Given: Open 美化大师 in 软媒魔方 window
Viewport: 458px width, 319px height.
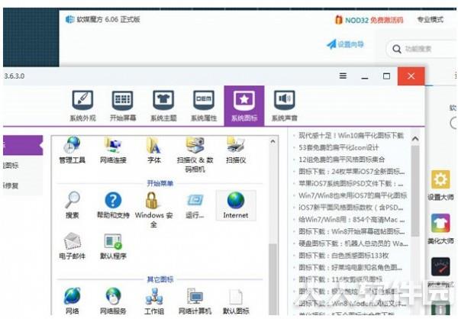Looking at the screenshot, I should (x=440, y=229).
